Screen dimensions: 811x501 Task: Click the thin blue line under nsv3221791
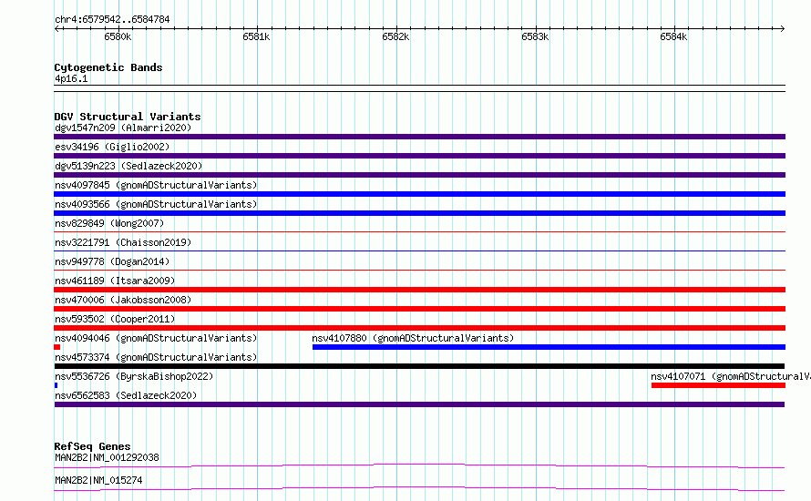tap(419, 251)
